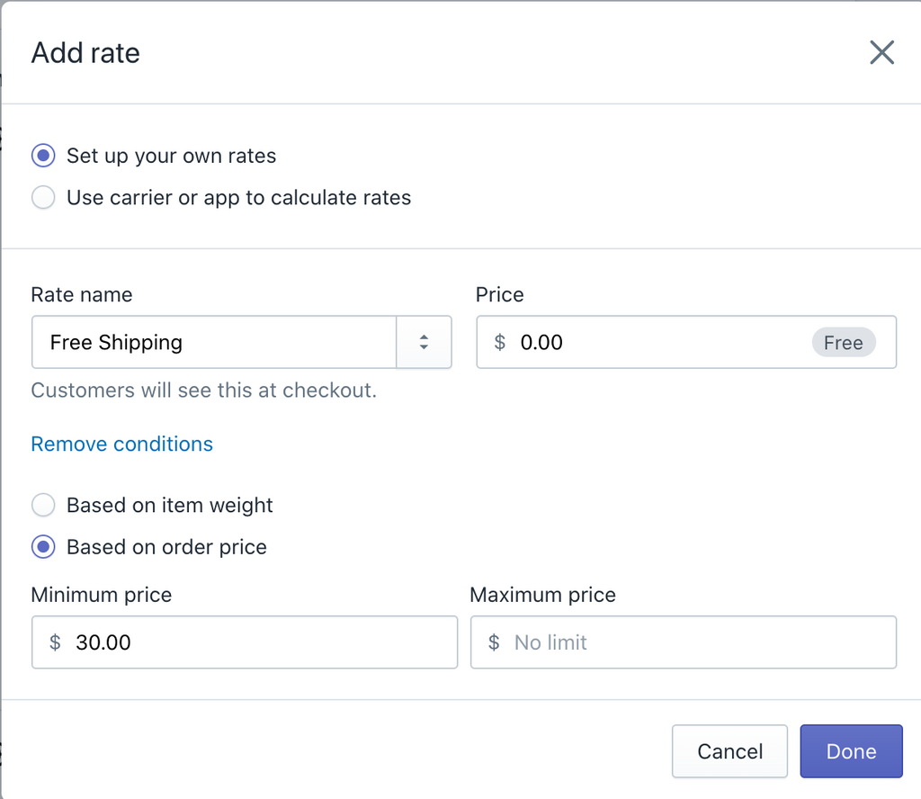Click the dollar sign in the Price field

(499, 343)
